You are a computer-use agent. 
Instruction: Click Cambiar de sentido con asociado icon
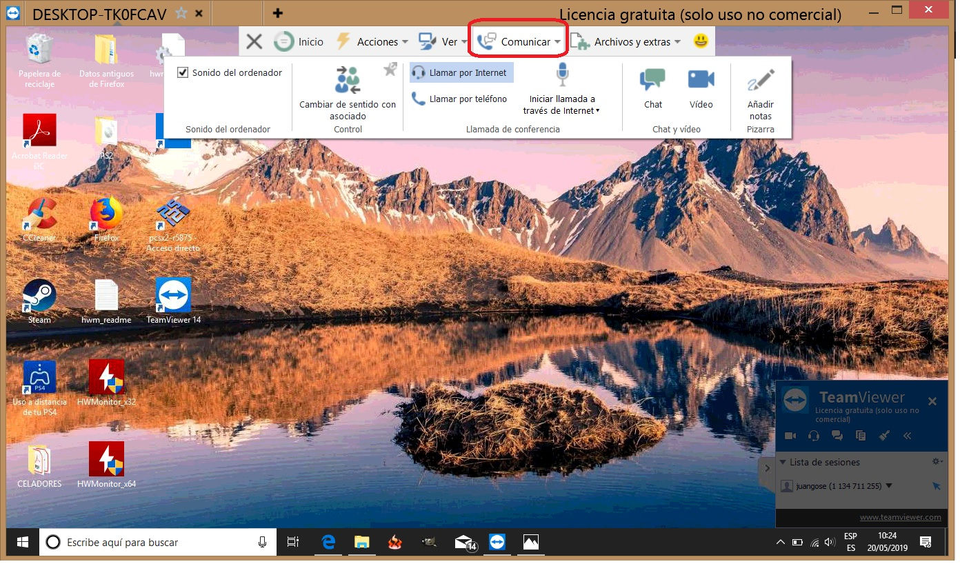pyautogui.click(x=348, y=80)
